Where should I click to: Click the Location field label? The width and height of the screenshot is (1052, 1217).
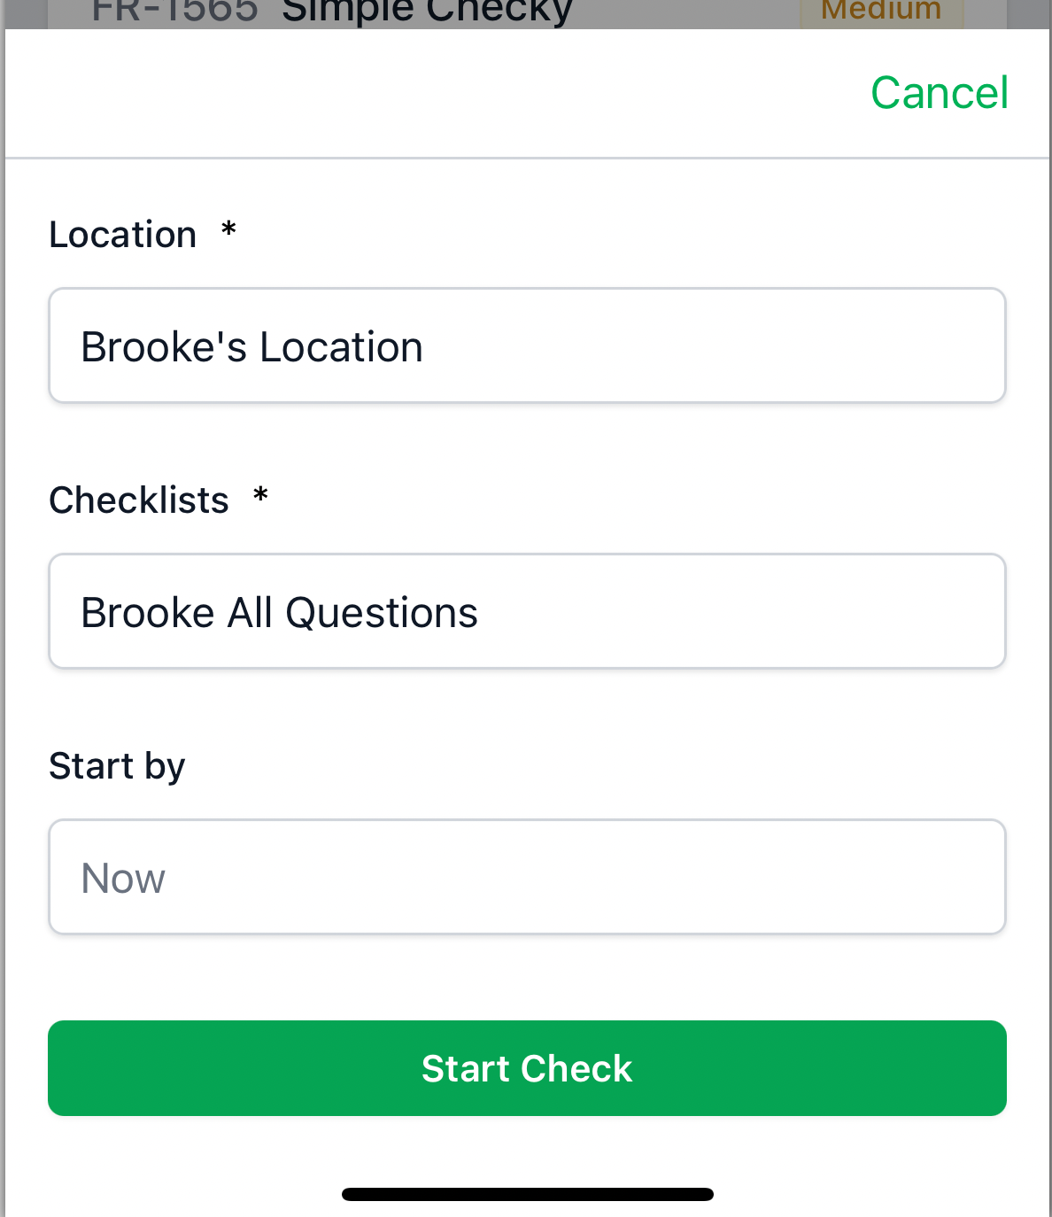pos(123,235)
